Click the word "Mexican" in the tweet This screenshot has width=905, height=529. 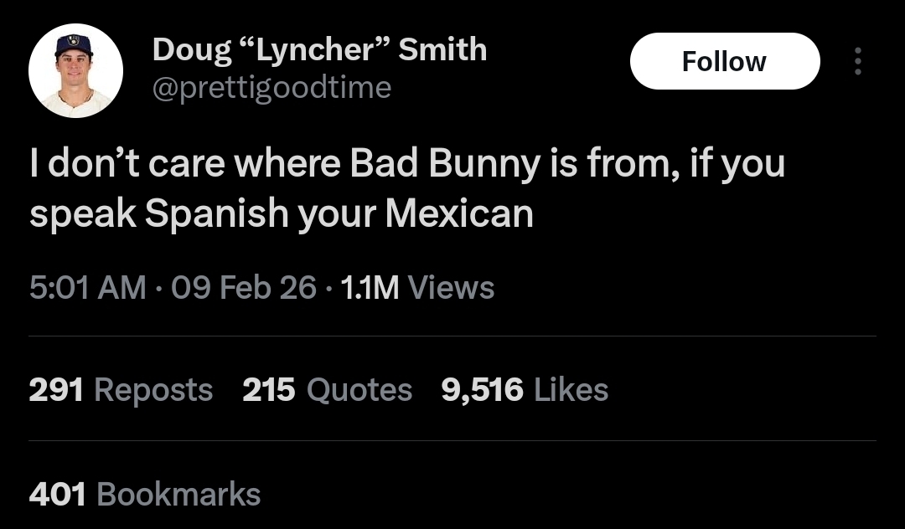pos(458,214)
